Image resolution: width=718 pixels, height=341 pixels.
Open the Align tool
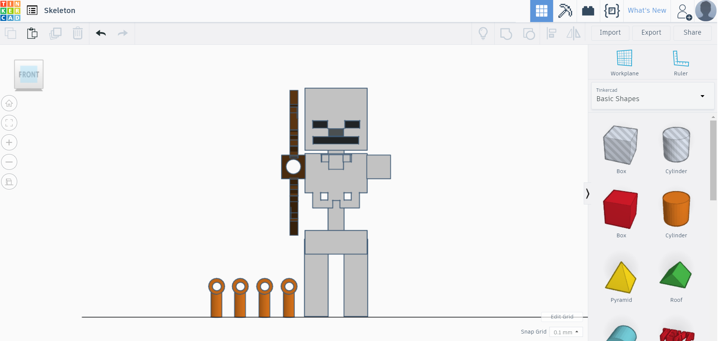552,33
